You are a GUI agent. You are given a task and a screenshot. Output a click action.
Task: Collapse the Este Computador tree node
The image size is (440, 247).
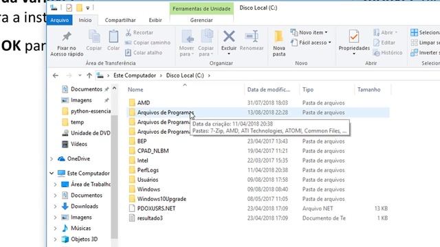(x=52, y=174)
